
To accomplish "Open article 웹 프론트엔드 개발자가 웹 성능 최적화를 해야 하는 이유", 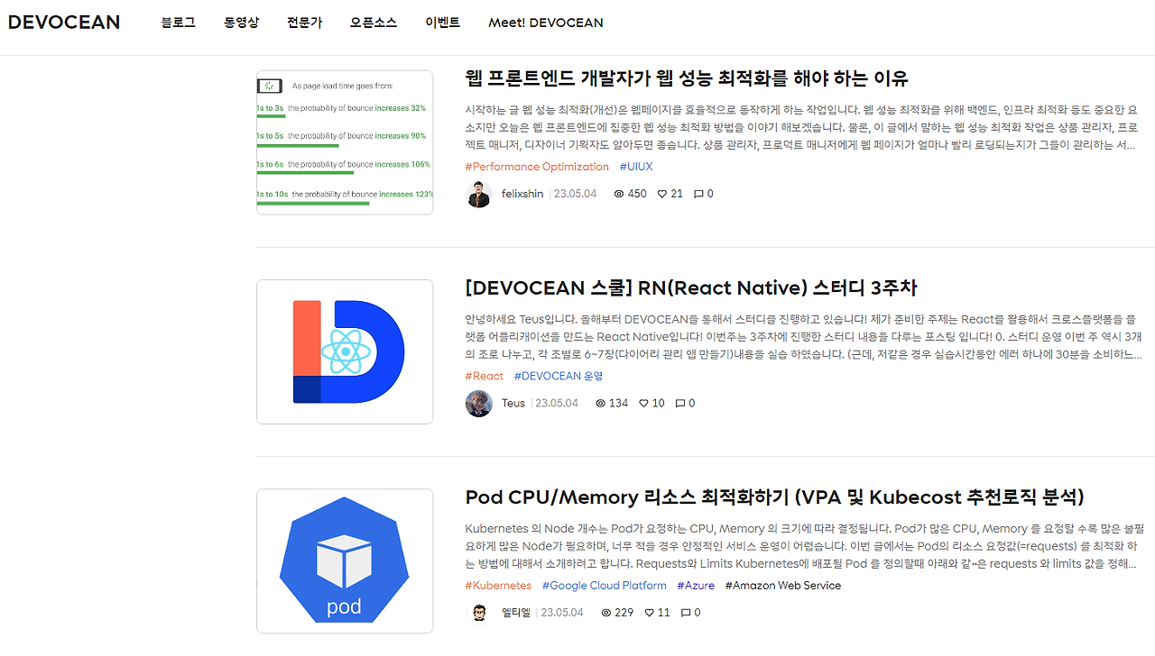I will [x=687, y=77].
